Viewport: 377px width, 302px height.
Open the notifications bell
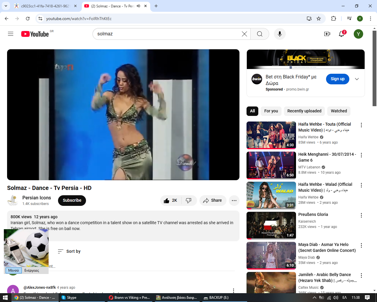tap(341, 34)
